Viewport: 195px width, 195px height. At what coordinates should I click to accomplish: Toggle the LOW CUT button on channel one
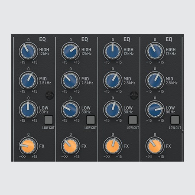[49, 120]
